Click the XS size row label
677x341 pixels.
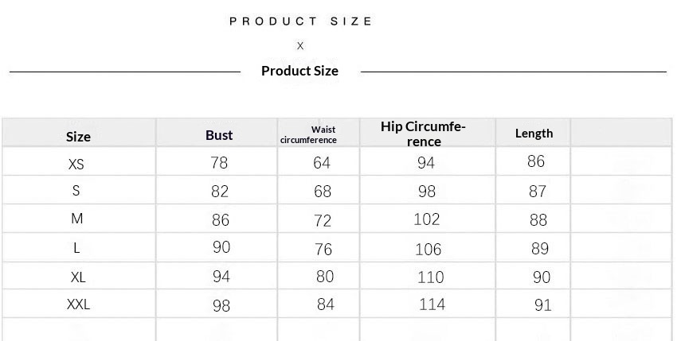(x=76, y=165)
